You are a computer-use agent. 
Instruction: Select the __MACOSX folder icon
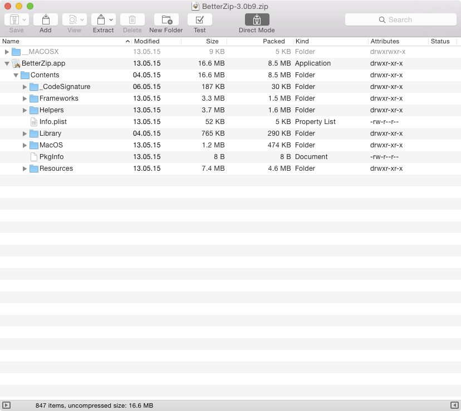16,52
